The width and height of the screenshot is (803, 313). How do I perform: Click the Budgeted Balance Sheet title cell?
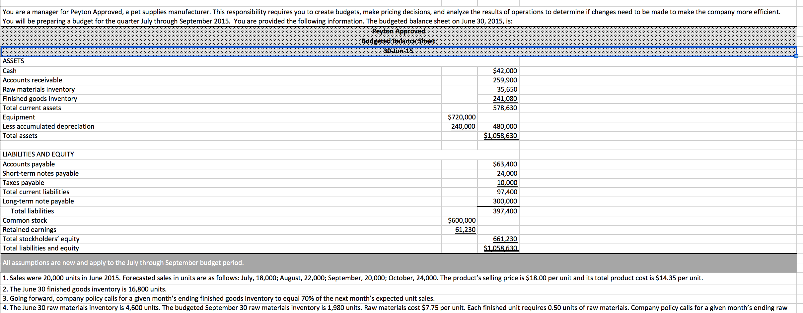pyautogui.click(x=399, y=41)
